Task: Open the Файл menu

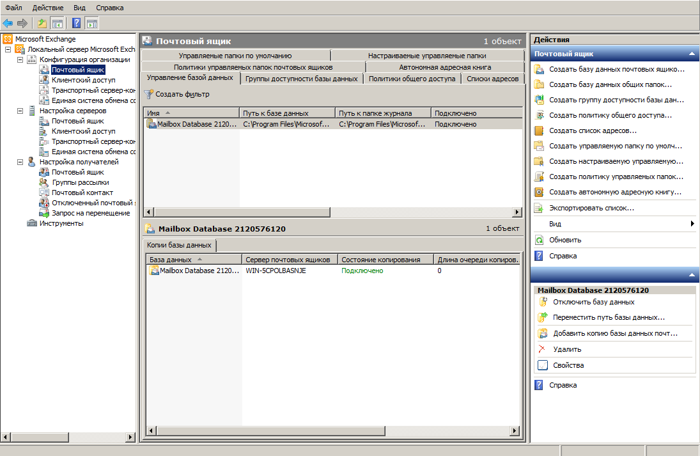Action: 13,8
